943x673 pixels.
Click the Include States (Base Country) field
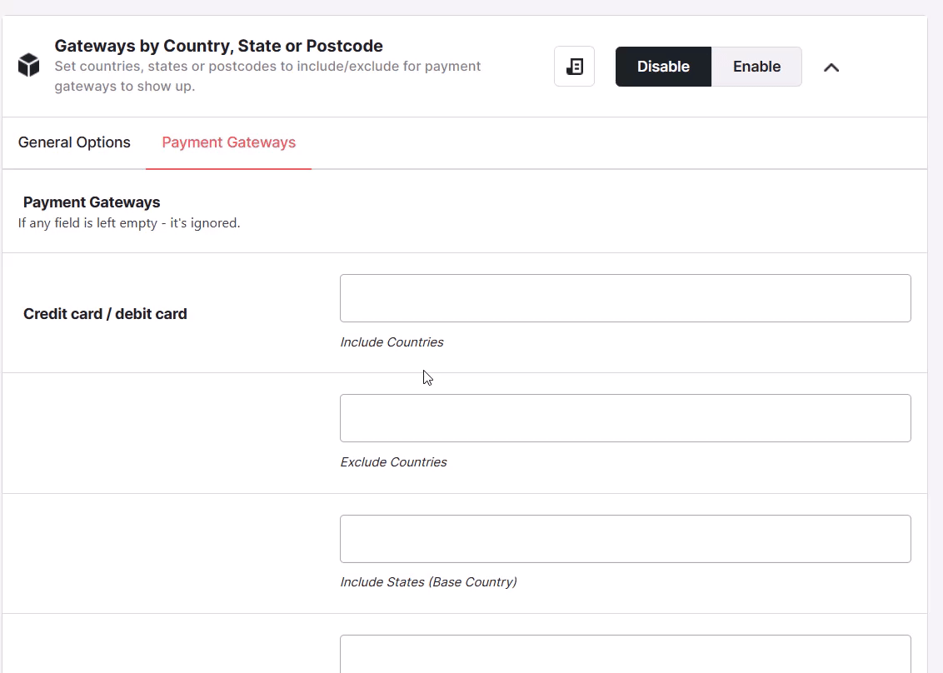[626, 539]
